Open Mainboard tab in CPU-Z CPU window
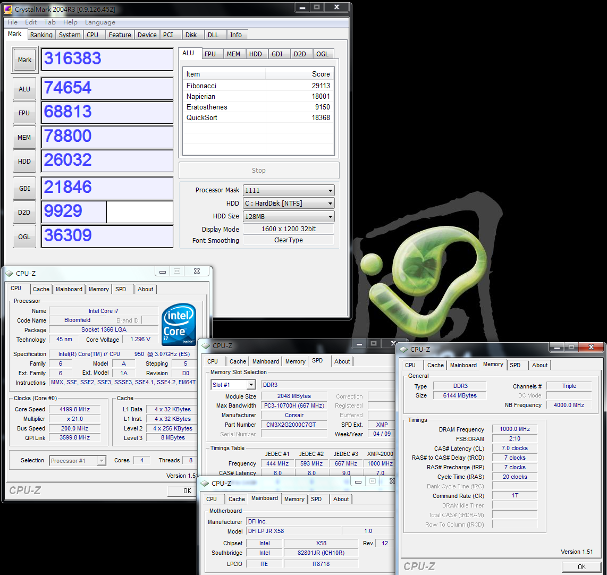 point(69,289)
